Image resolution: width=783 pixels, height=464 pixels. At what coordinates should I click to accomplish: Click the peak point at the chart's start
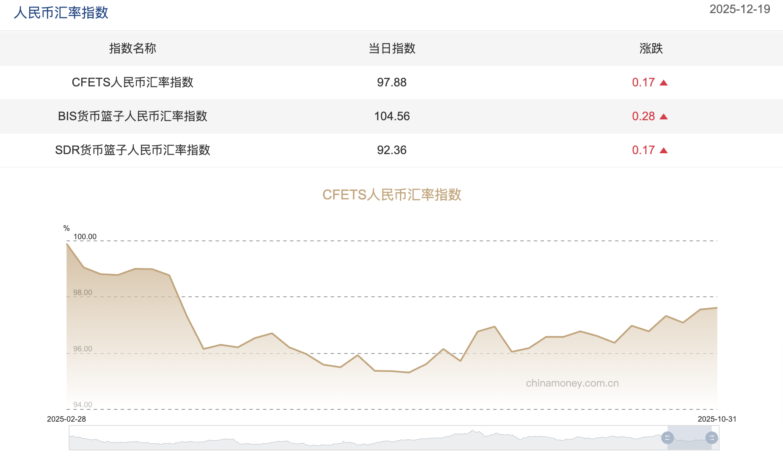pos(68,244)
